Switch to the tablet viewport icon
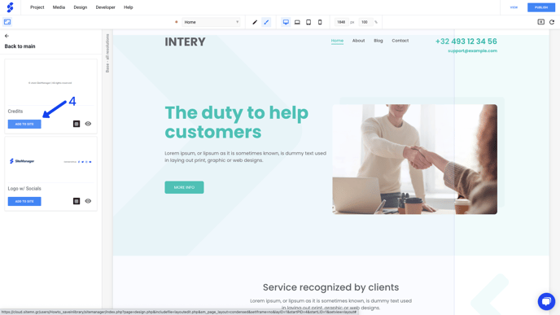The image size is (560, 315). point(308,22)
